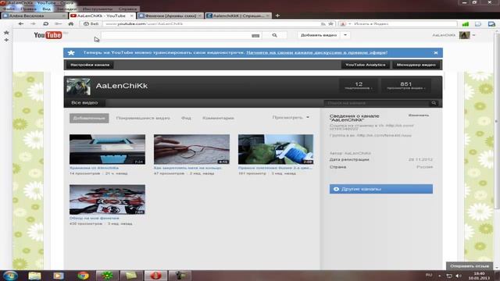Open the Opera taskbar button

pos(155,276)
